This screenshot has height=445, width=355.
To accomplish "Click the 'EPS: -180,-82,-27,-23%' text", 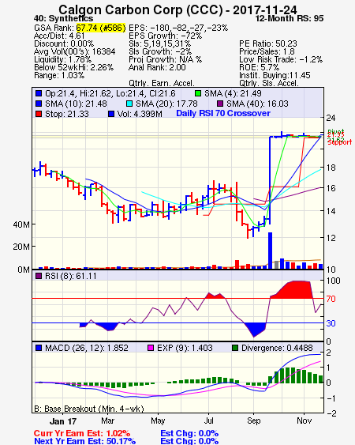I will (178, 28).
